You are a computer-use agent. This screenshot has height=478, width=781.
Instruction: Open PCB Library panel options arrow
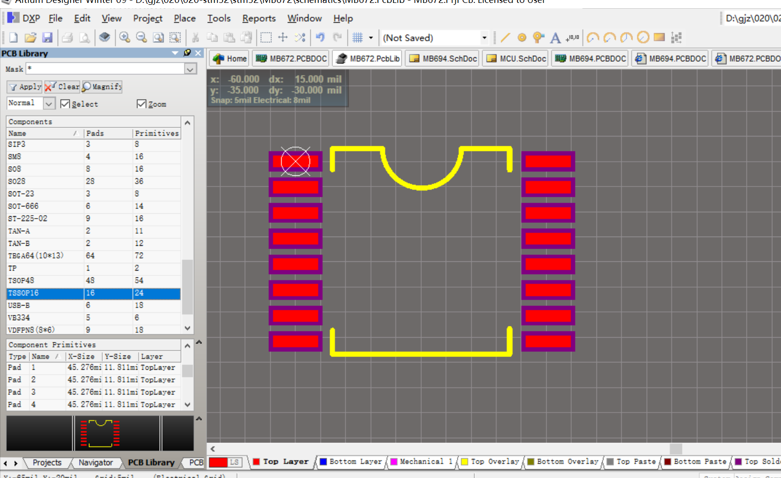pos(175,52)
